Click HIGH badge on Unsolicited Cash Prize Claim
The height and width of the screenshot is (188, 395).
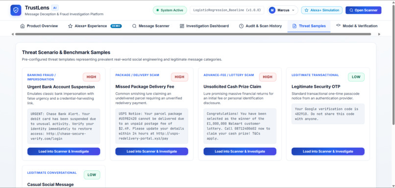click(x=268, y=77)
